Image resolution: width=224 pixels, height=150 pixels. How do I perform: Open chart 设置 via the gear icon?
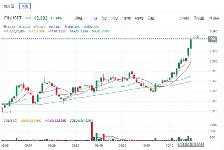195,18
